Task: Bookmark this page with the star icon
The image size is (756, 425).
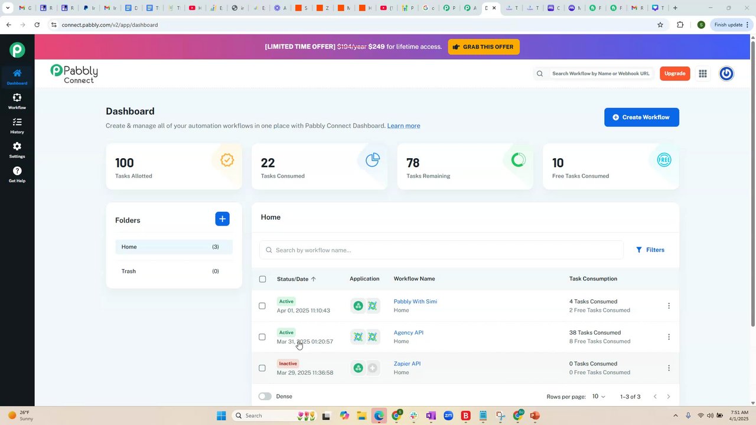Action: tap(660, 25)
